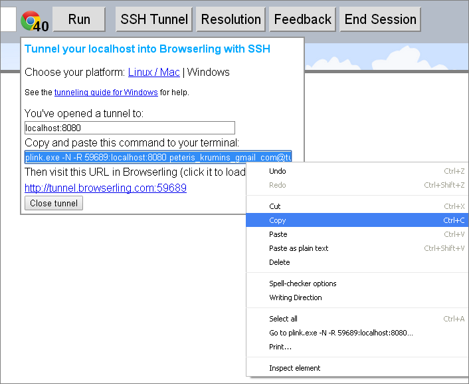The image size is (469, 384).
Task: Click the Feedback button
Action: (302, 19)
